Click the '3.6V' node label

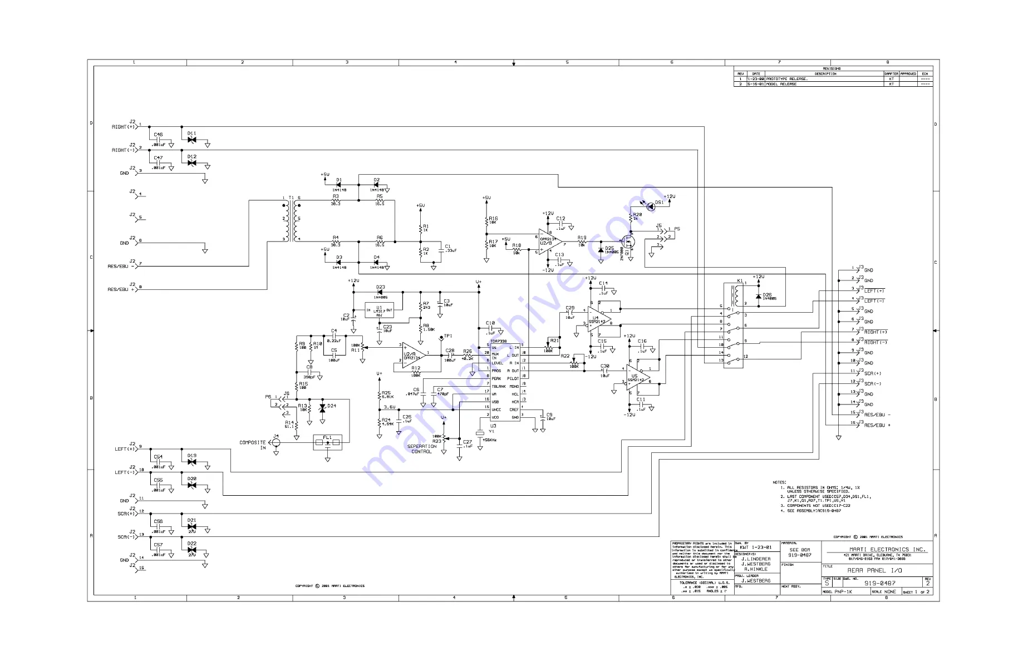390,407
